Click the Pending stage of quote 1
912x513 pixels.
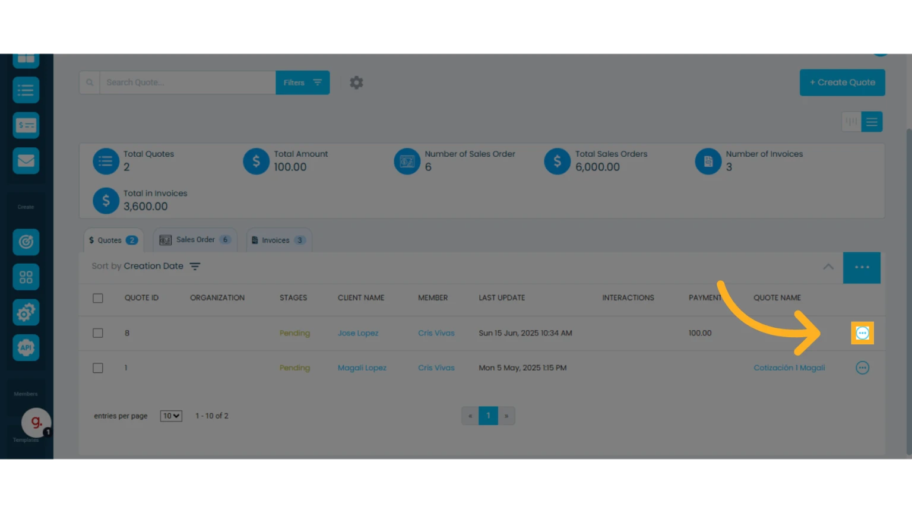tap(294, 368)
